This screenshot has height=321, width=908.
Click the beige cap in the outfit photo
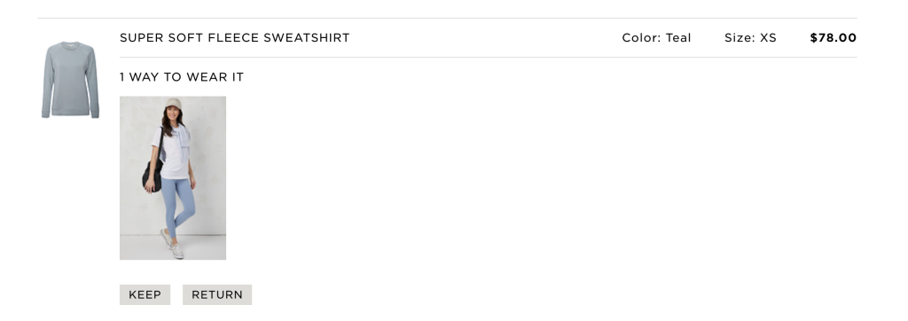173,104
